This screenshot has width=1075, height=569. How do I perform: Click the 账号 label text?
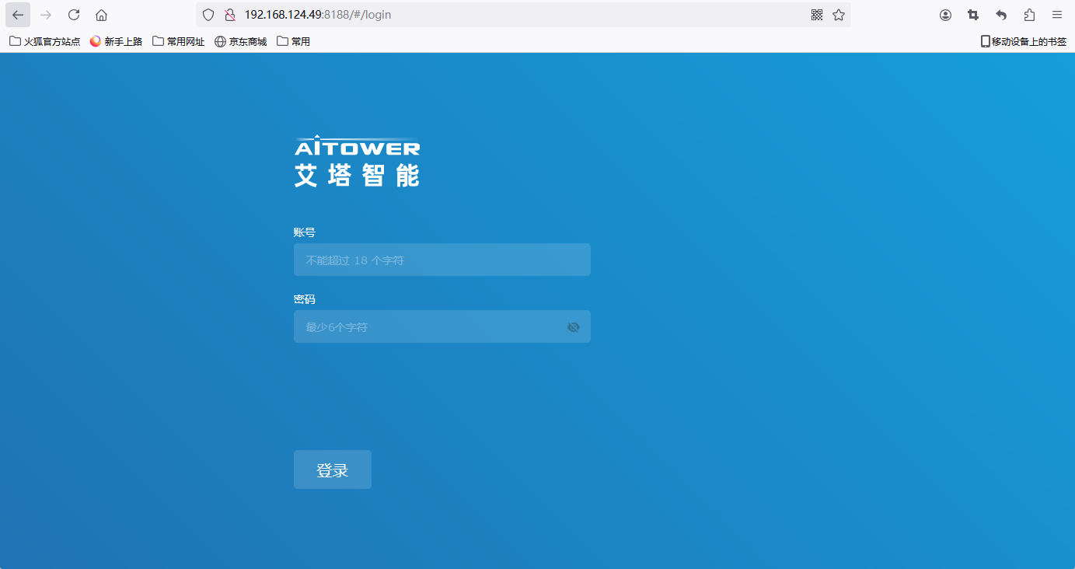(304, 232)
